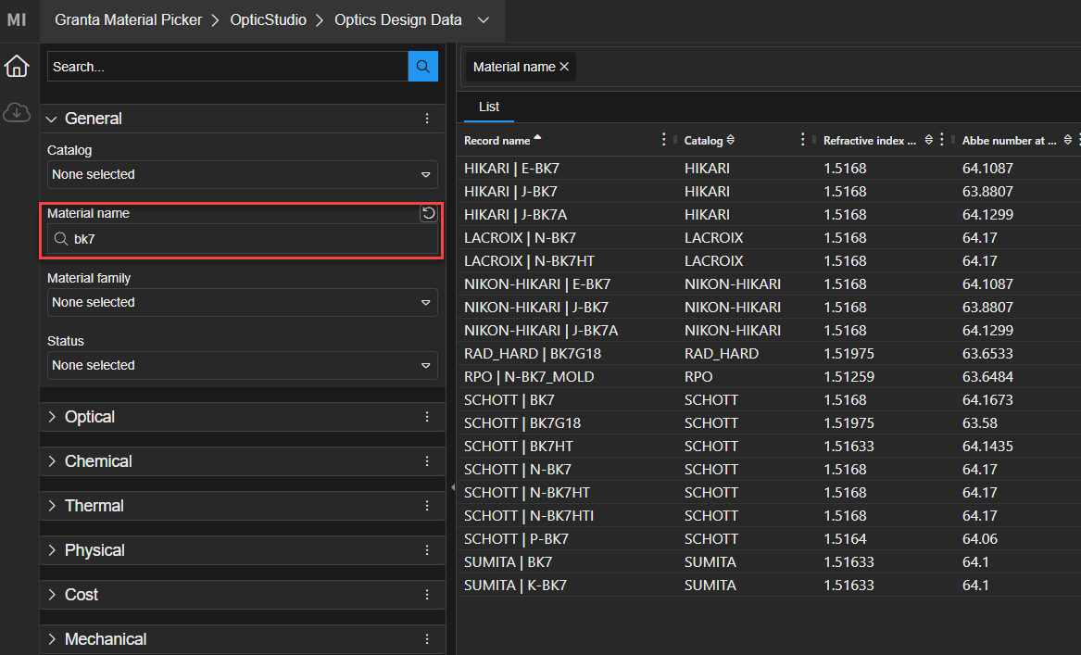Select record SCHOTT | P-BK7
Viewport: 1081px width, 655px height.
pyautogui.click(x=516, y=538)
